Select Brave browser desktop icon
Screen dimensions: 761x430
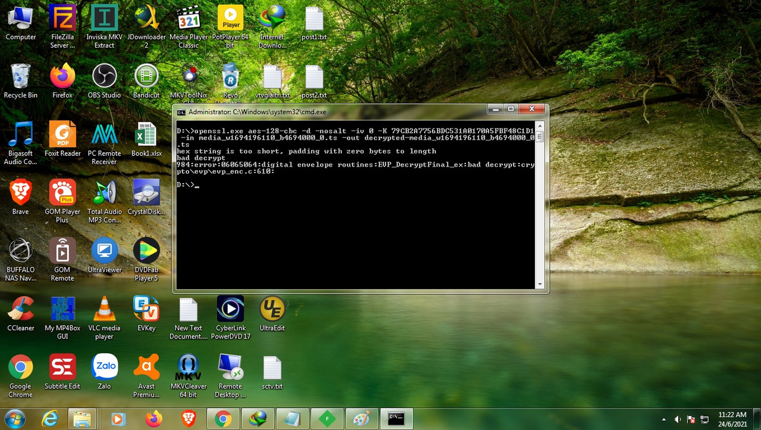point(20,197)
